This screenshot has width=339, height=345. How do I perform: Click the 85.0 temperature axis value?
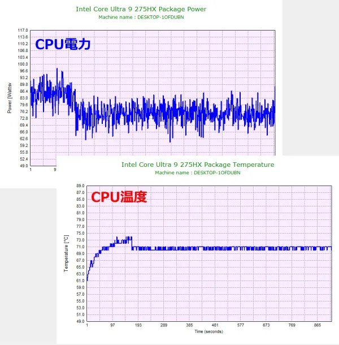(80, 200)
